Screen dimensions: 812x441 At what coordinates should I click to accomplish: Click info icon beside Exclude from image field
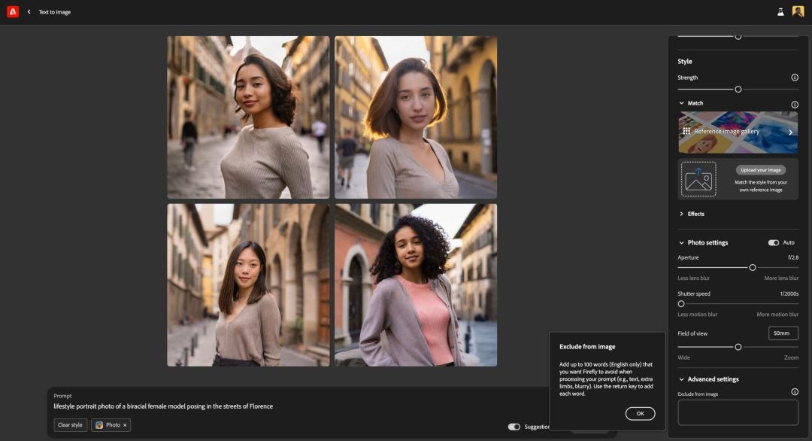[x=795, y=392]
